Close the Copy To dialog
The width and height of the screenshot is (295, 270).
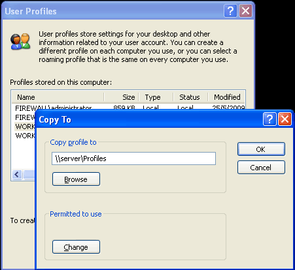point(285,119)
